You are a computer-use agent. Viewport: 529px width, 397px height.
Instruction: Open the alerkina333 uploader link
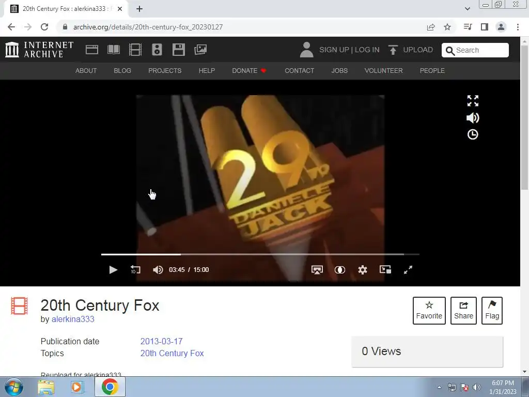click(73, 319)
